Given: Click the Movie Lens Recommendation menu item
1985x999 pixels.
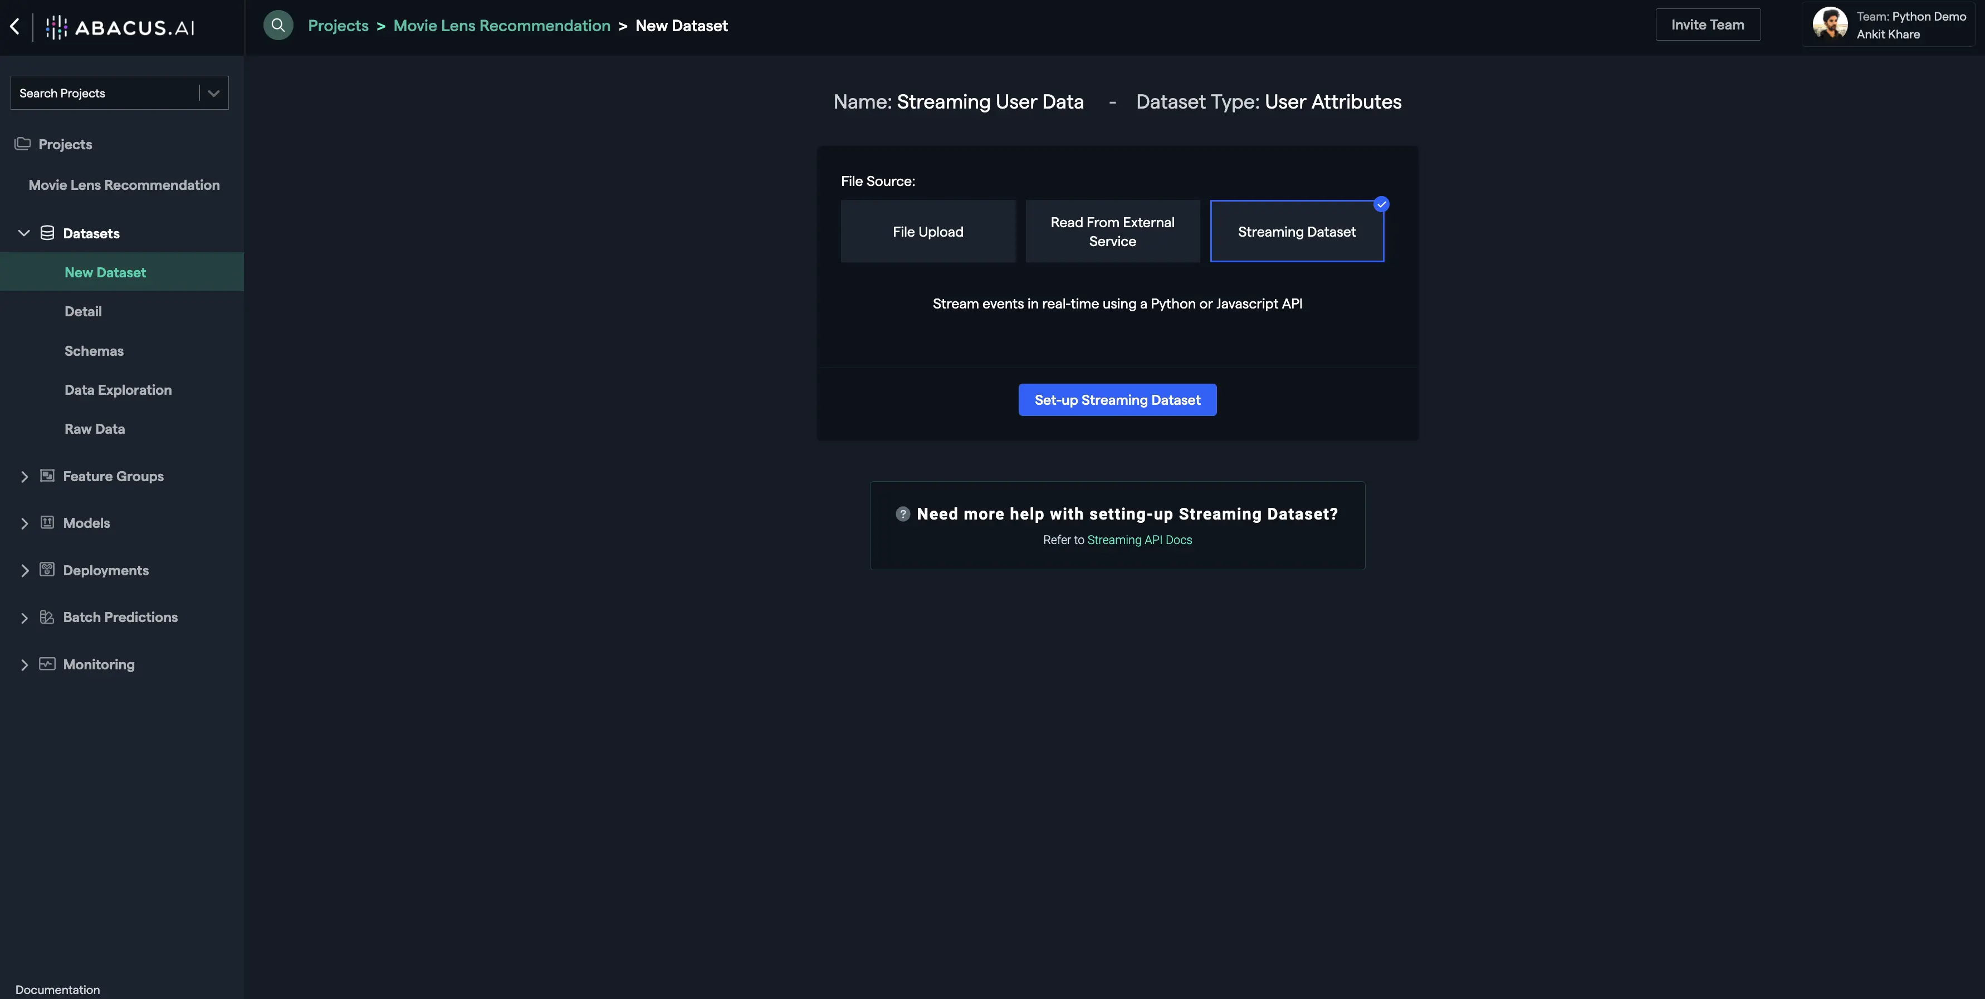Looking at the screenshot, I should (124, 185).
